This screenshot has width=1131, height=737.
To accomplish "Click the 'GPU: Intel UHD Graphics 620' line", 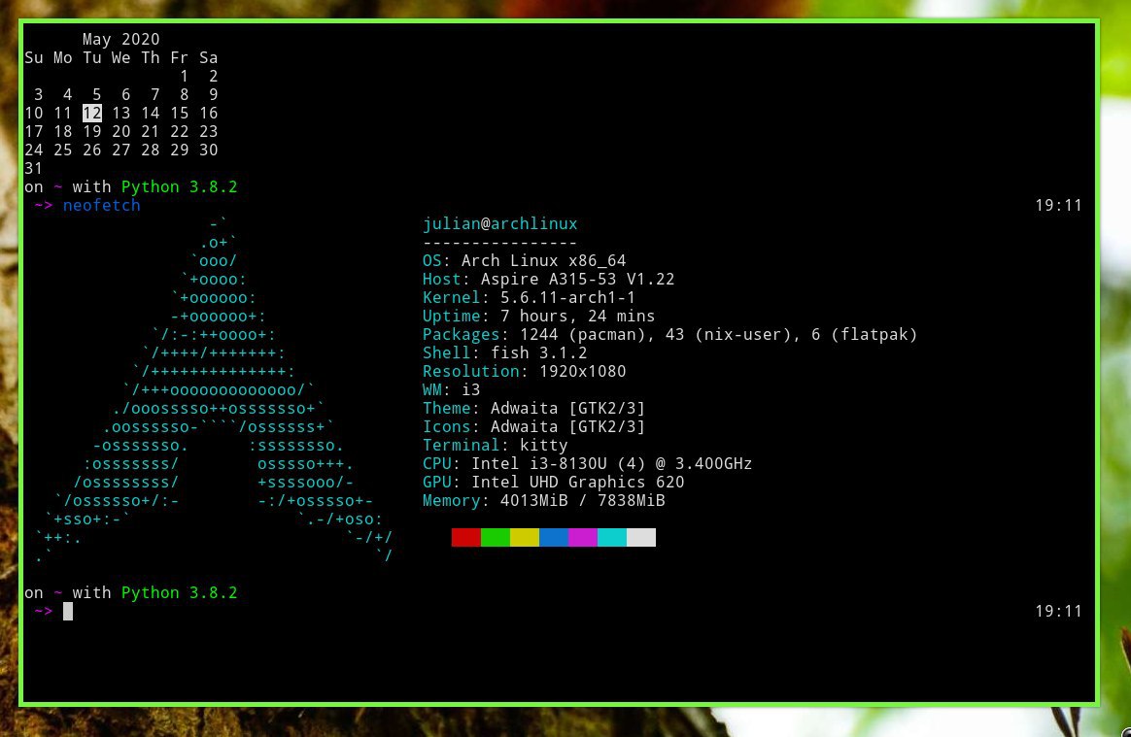I will (x=553, y=483).
